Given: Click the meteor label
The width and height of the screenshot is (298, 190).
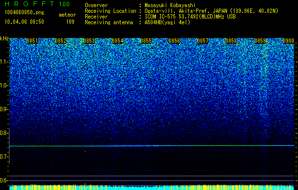Looking at the screenshot, I should click(x=67, y=15).
